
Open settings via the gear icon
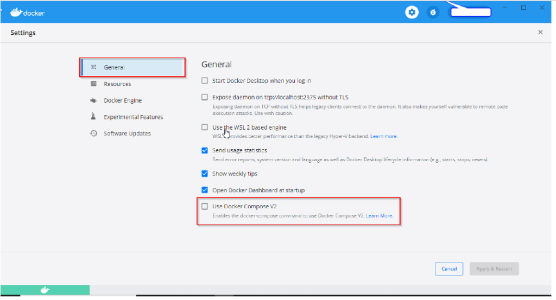point(412,12)
